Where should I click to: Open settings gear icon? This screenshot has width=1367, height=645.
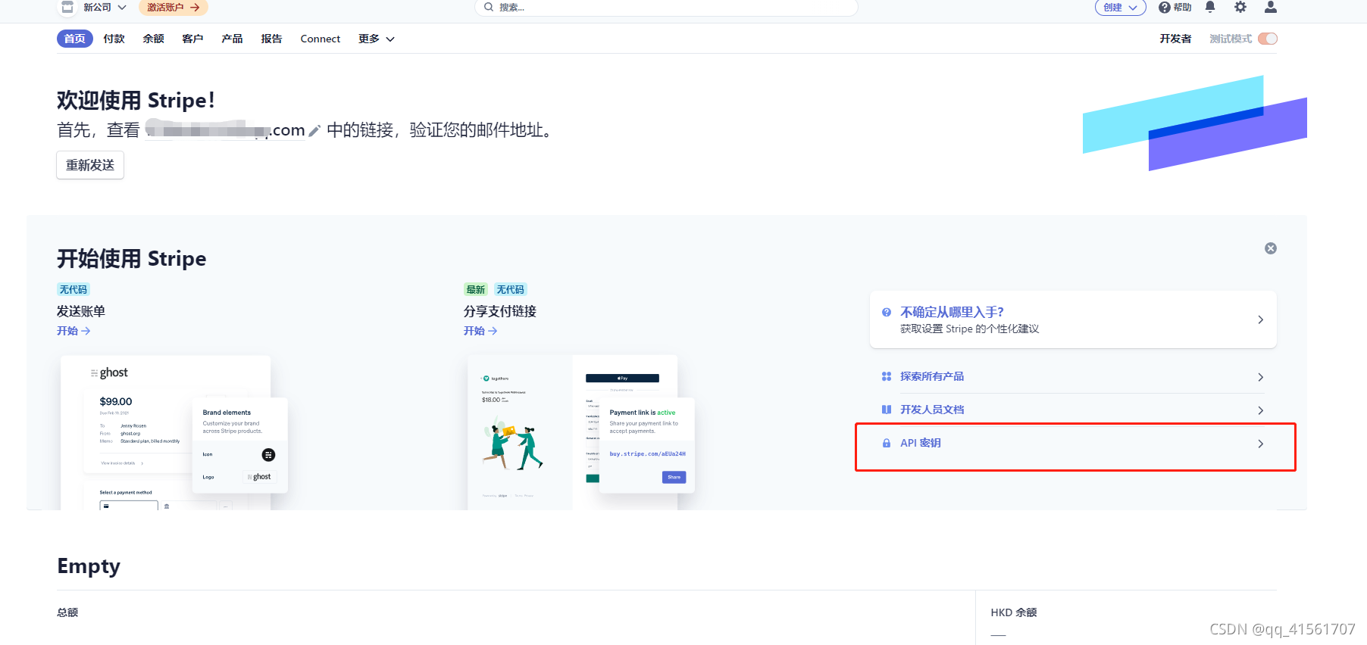tap(1240, 8)
